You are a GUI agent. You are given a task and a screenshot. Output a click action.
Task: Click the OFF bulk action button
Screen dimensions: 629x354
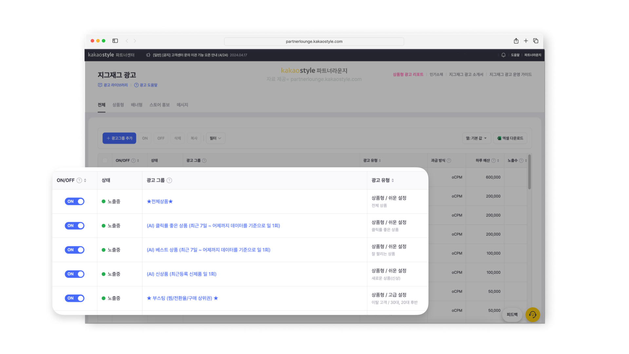click(x=161, y=138)
